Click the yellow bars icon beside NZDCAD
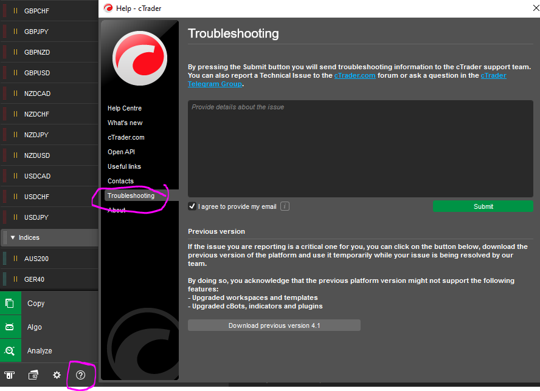Image resolution: width=540 pixels, height=391 pixels. pyautogui.click(x=15, y=93)
